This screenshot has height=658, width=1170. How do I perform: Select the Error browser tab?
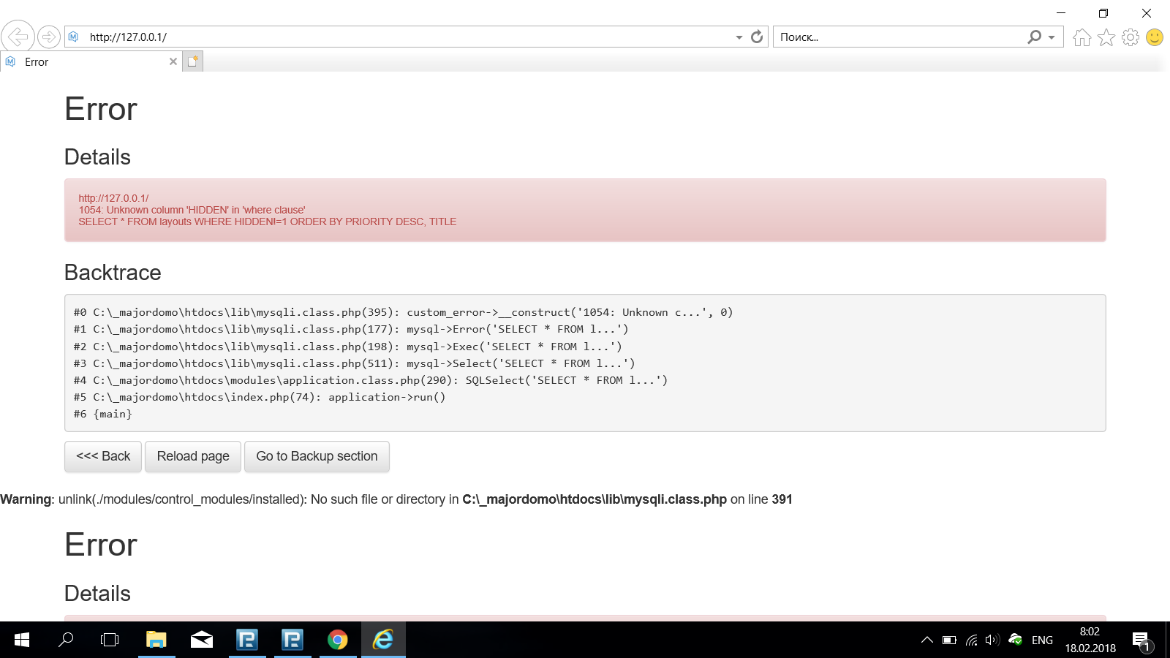click(x=91, y=62)
